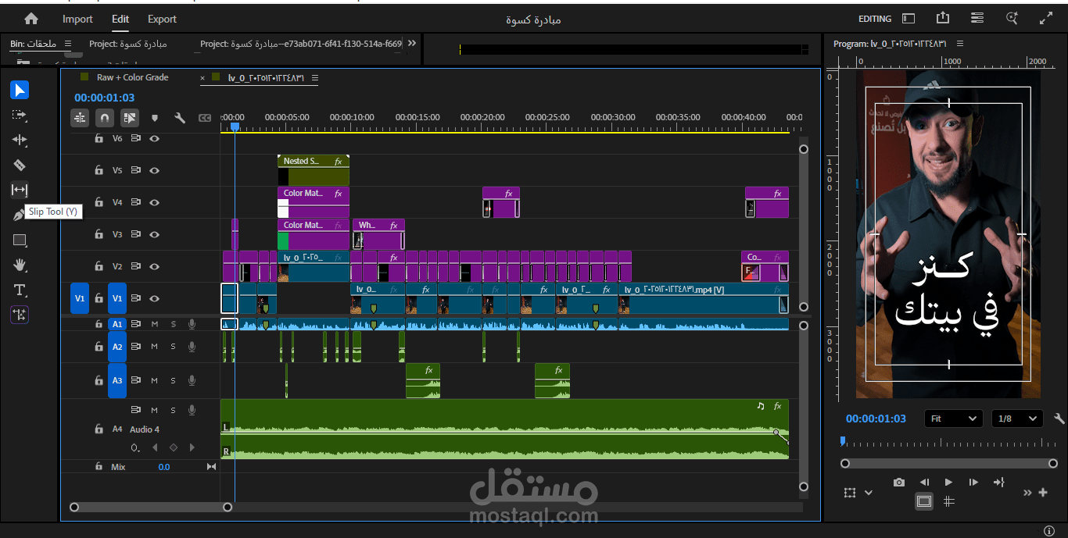Select the Slip tool in the toolbar
1068x538 pixels.
tap(19, 190)
